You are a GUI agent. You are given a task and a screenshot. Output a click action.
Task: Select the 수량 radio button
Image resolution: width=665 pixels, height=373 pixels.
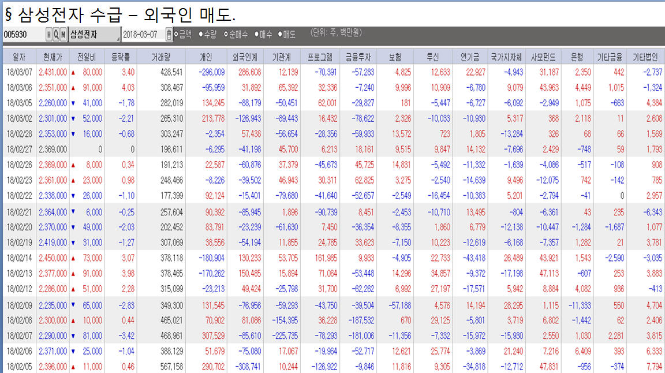tap(201, 35)
